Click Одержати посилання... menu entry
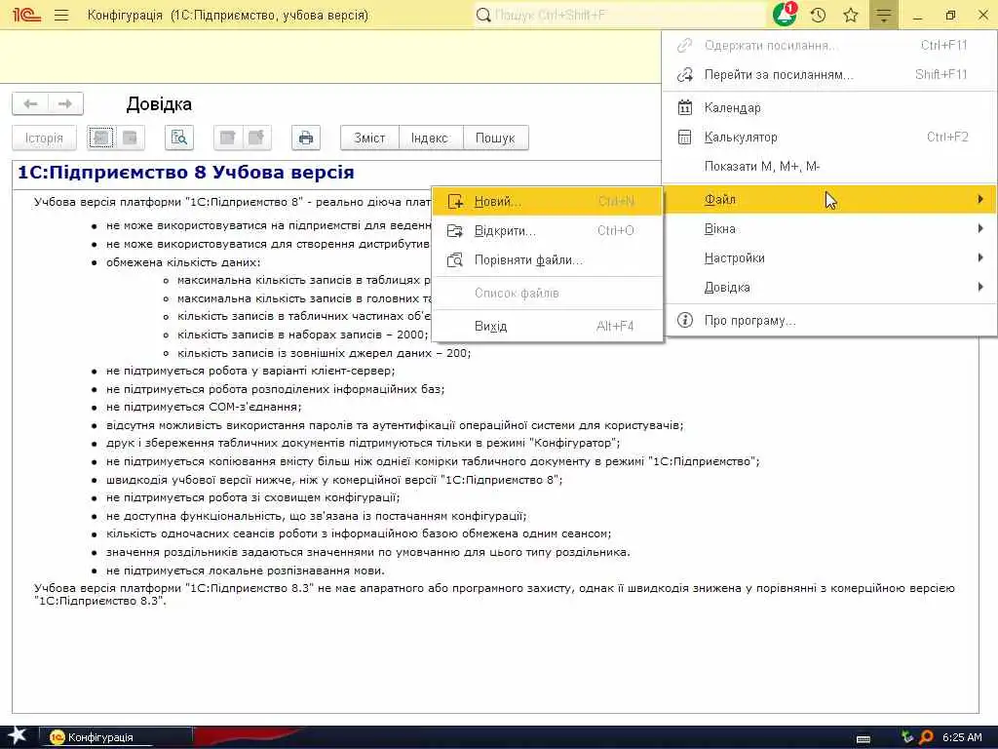This screenshot has height=749, width=998. [829, 45]
